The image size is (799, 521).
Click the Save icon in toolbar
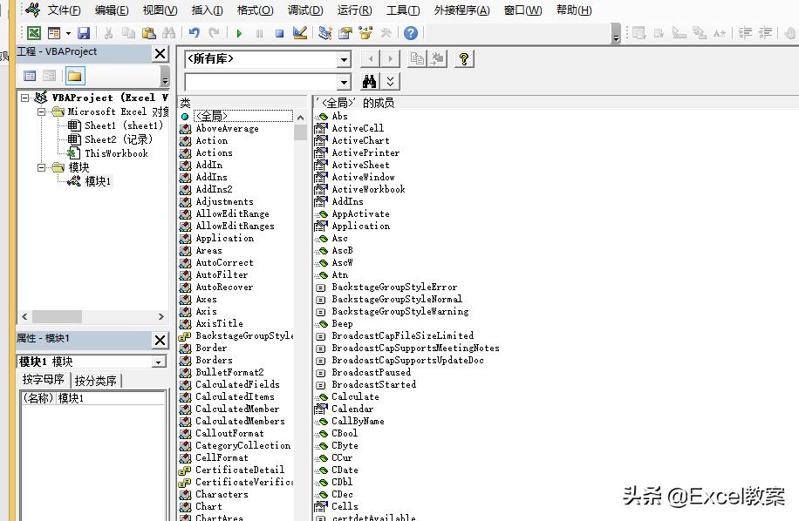[x=84, y=33]
